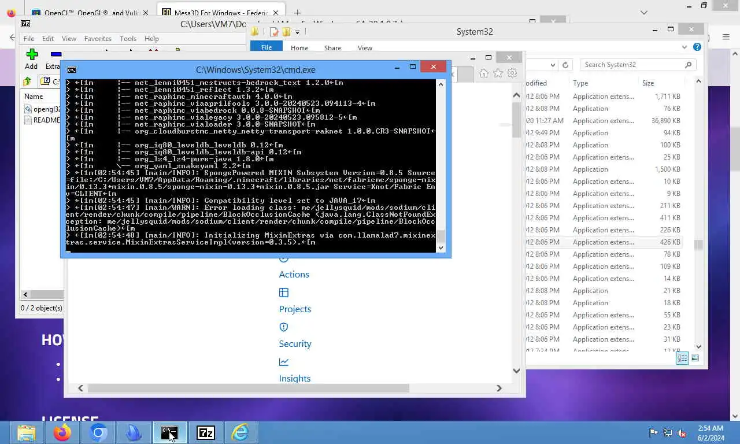Click the taskbar clock showing 2:54 AM

pyautogui.click(x=710, y=432)
